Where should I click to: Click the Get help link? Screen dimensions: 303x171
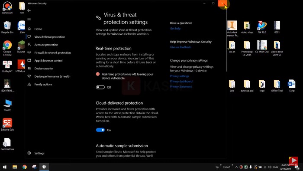pos(175,29)
